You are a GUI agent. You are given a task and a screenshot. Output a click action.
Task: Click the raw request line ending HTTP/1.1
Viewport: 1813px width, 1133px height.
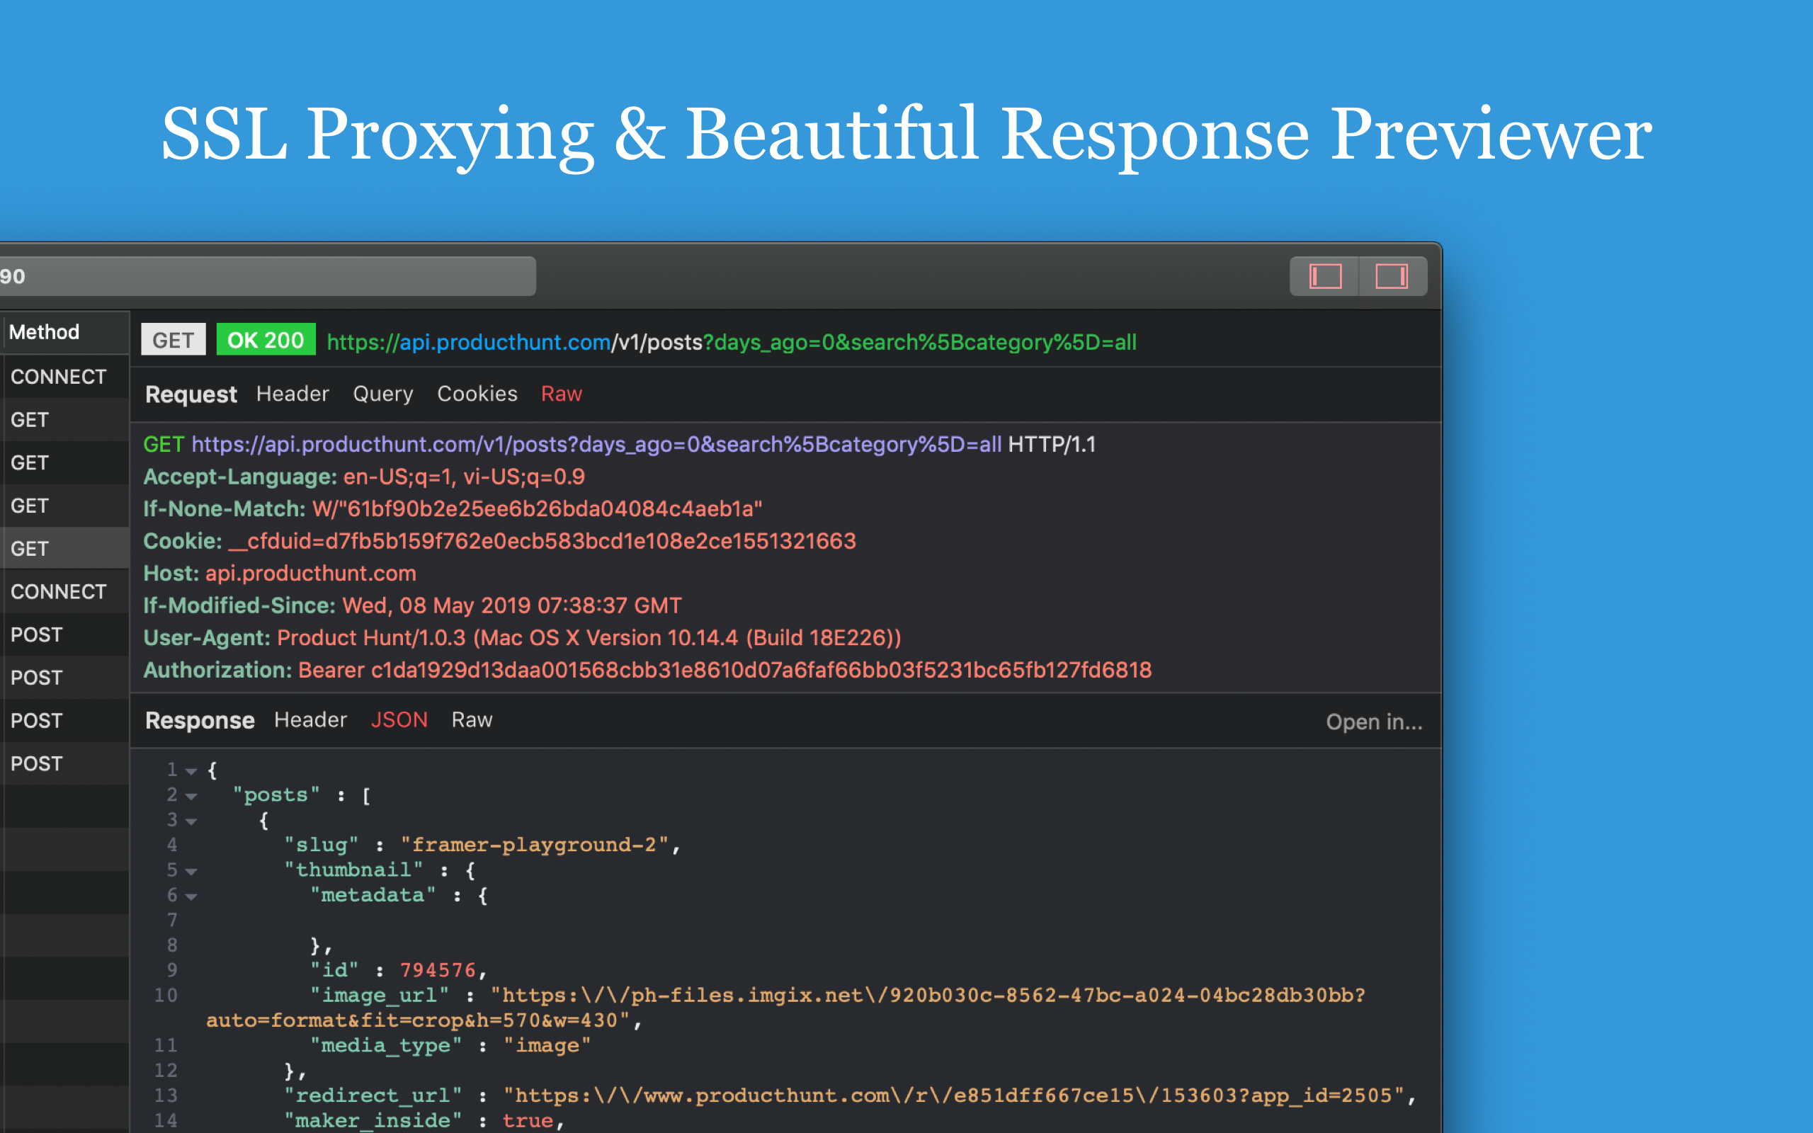[x=620, y=445]
